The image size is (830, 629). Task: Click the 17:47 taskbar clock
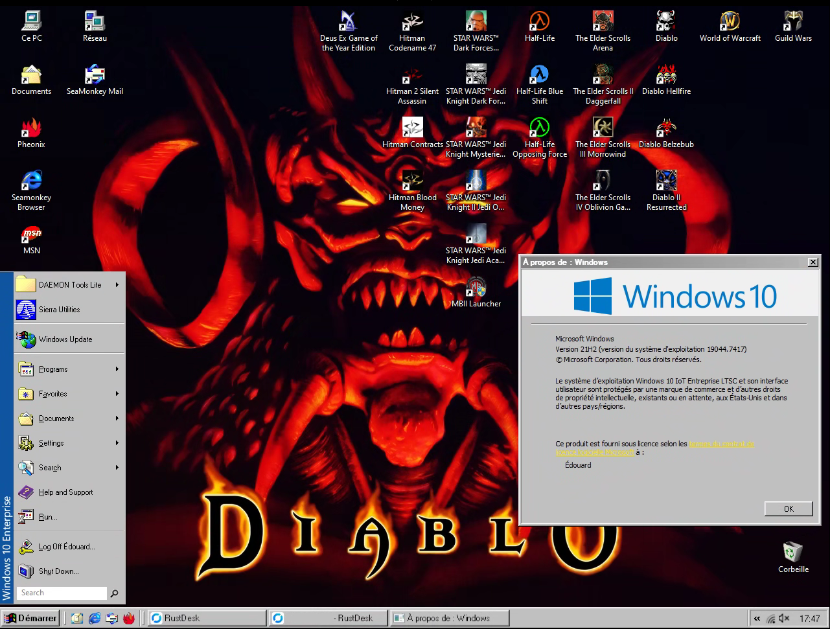809,619
